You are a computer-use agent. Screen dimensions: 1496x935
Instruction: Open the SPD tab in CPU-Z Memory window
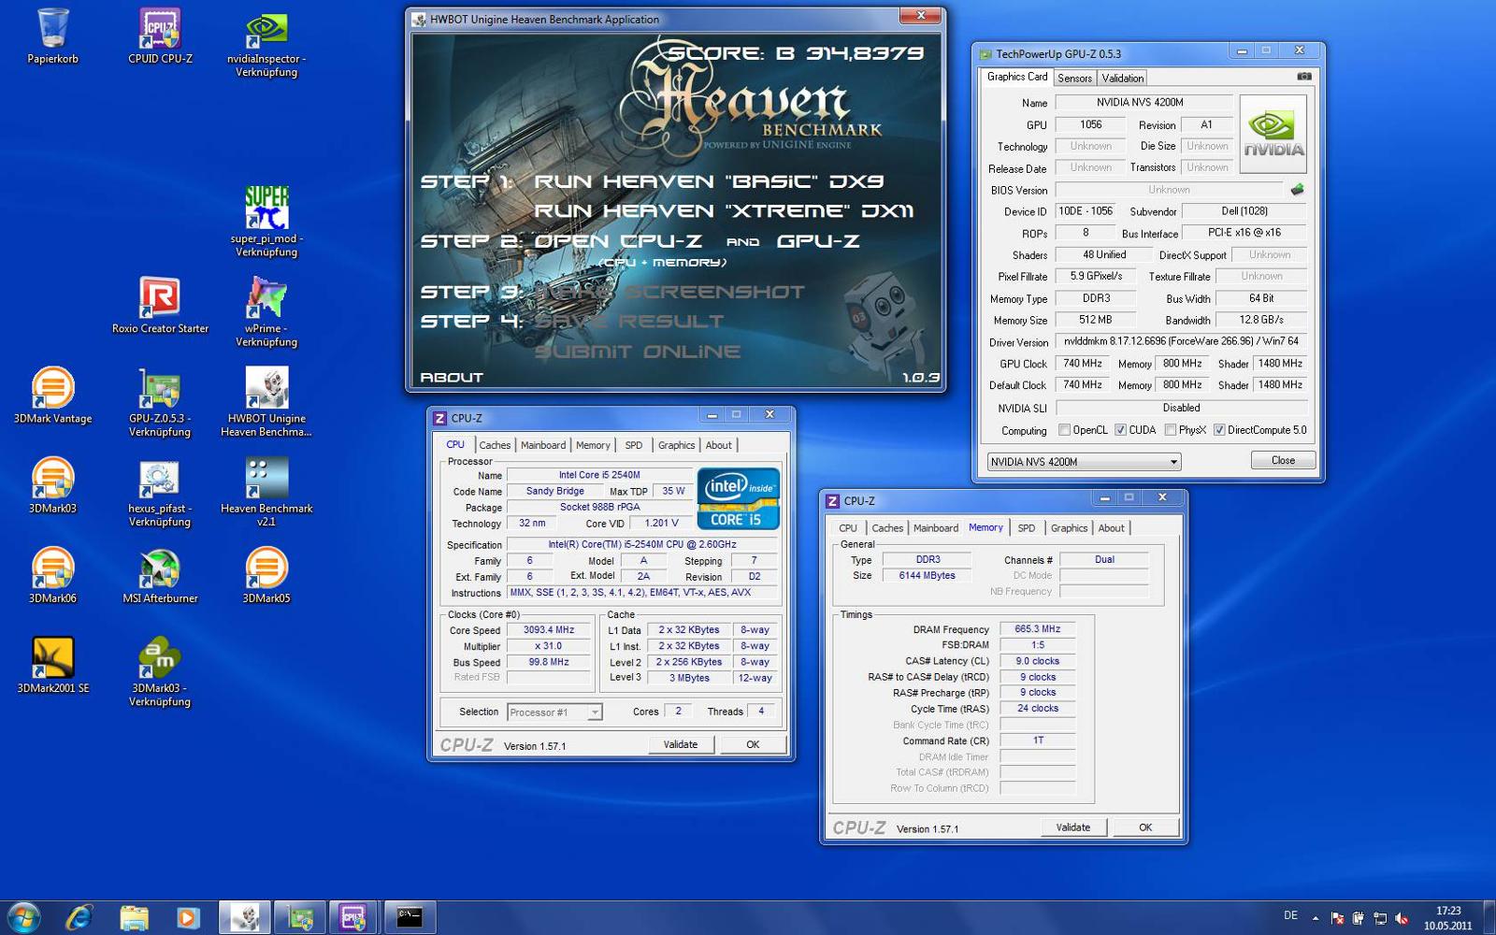coord(1026,528)
